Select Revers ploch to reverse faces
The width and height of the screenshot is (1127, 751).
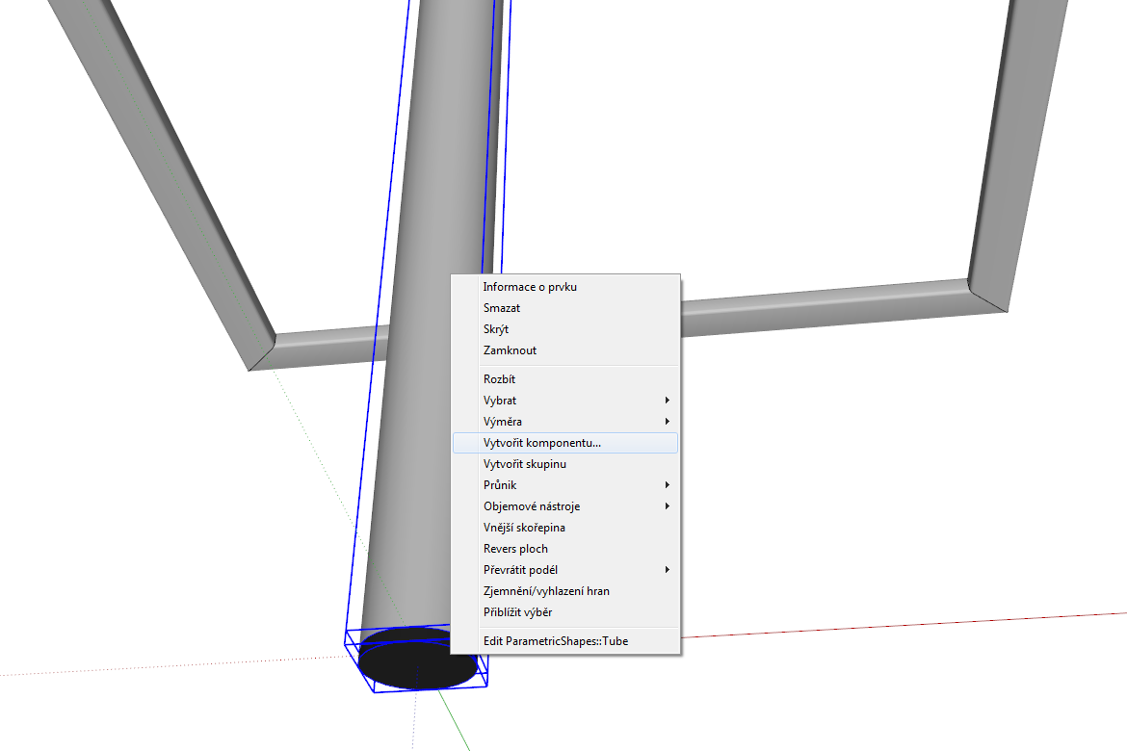coord(515,549)
